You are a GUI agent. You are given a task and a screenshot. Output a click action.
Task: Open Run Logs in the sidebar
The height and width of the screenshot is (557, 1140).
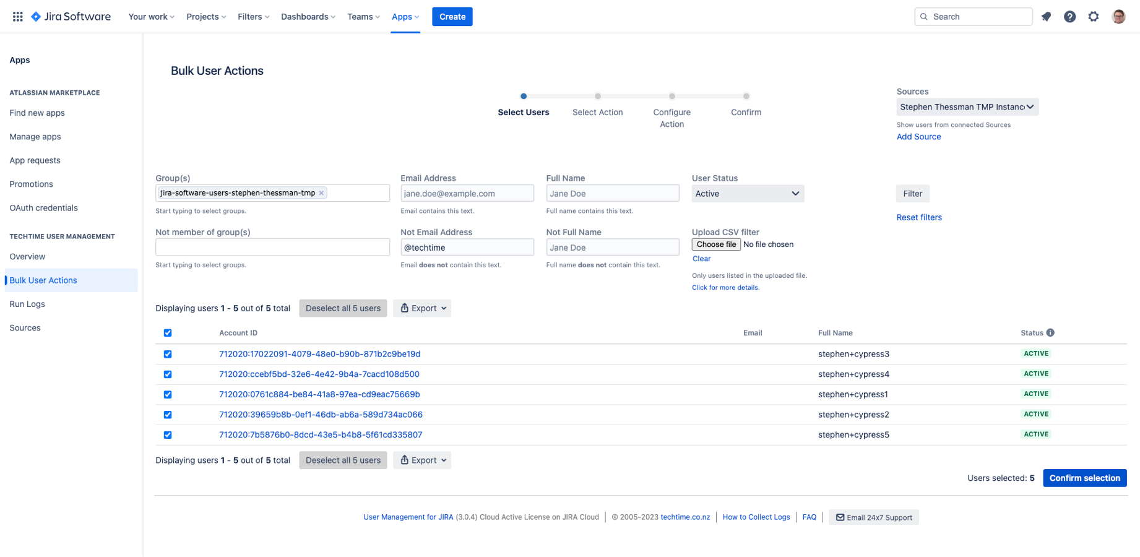(x=27, y=304)
